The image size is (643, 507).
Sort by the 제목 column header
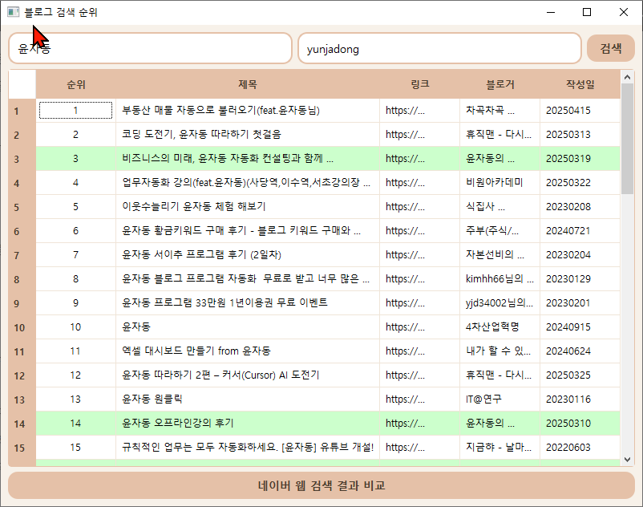point(248,84)
